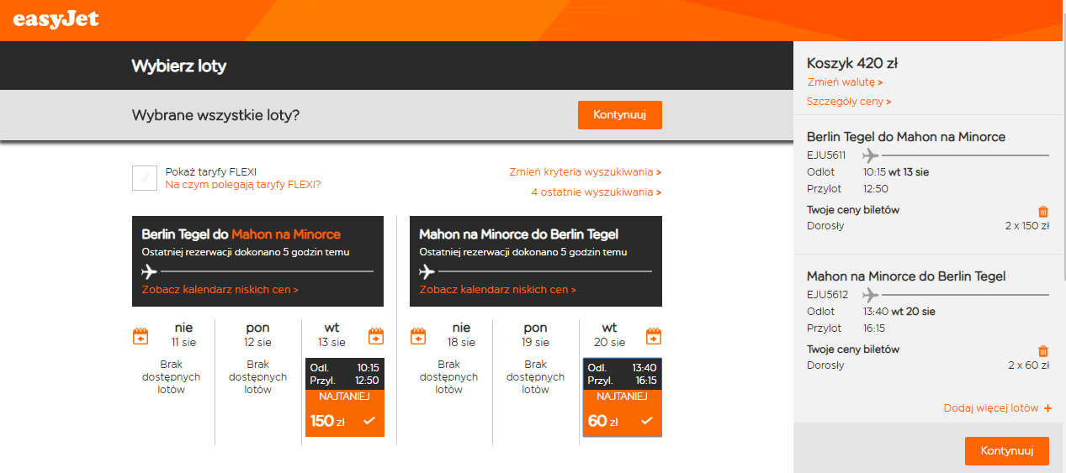Expand 4 ostatnie wyszukiwania list
The image size is (1066, 473).
[x=596, y=192]
